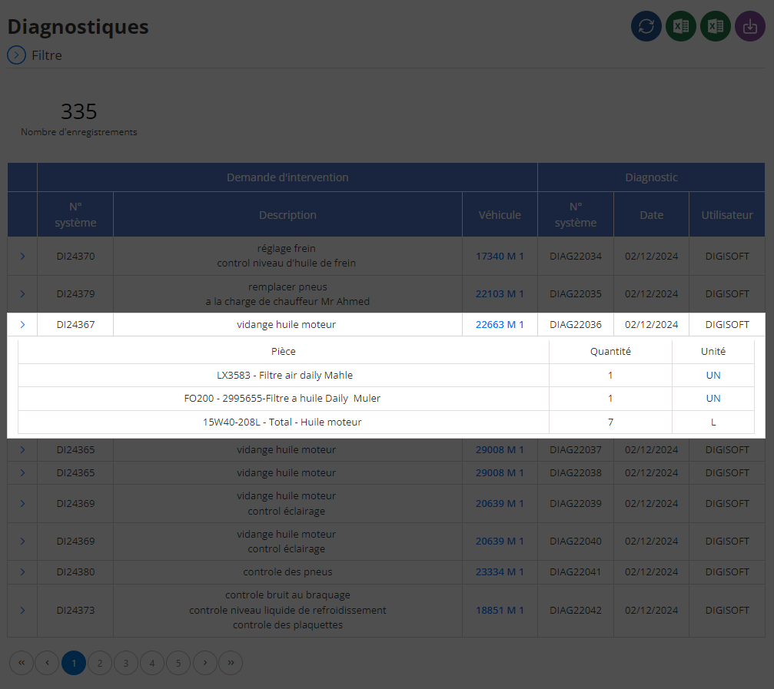This screenshot has width=774, height=689.
Task: Click the purple download icon
Action: click(x=750, y=26)
